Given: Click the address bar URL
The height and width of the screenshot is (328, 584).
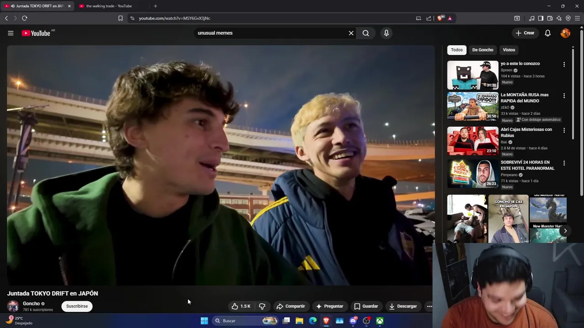Looking at the screenshot, I should click(x=174, y=18).
